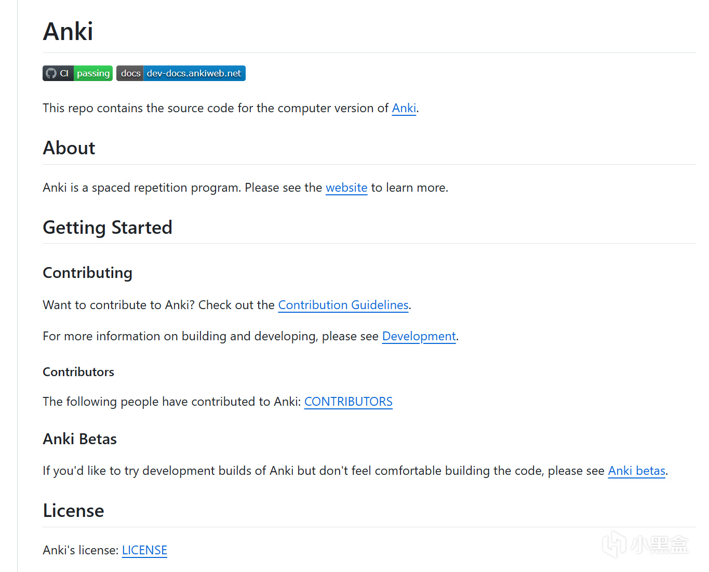Click the text 'This repo contains the source code'
This screenshot has height=572, width=709.
click(139, 108)
